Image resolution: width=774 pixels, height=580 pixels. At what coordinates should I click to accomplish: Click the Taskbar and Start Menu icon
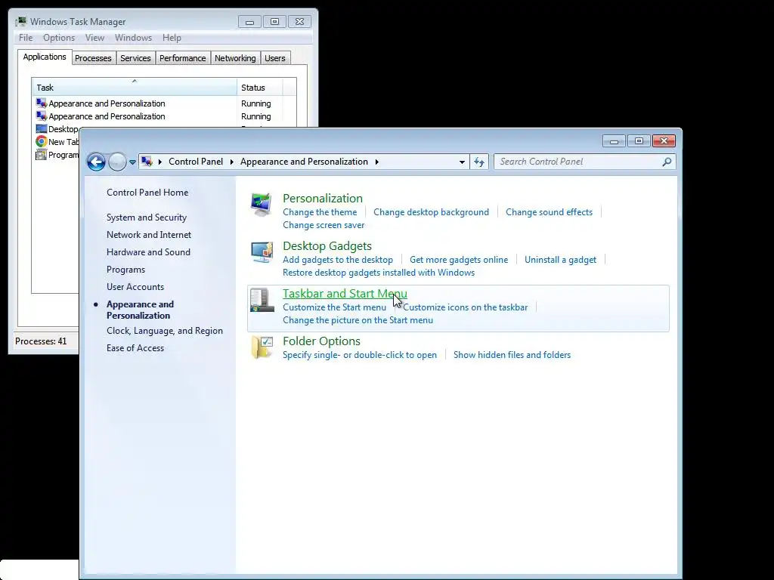pyautogui.click(x=262, y=300)
